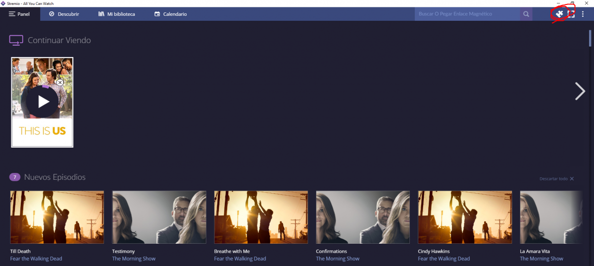Viewport: 594px width, 266px height.
Task: Open Testimony episode thumbnail
Action: pyautogui.click(x=159, y=217)
